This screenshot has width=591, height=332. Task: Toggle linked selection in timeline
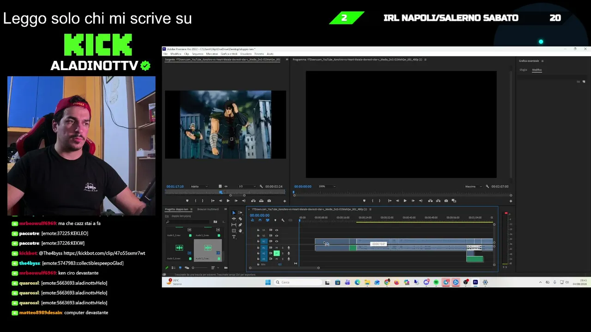click(x=267, y=220)
